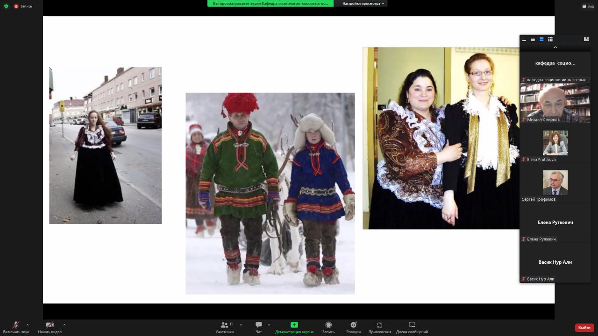Screen dimensions: 598x336
Task: Open the Участники participants panel
Action: pos(225,327)
